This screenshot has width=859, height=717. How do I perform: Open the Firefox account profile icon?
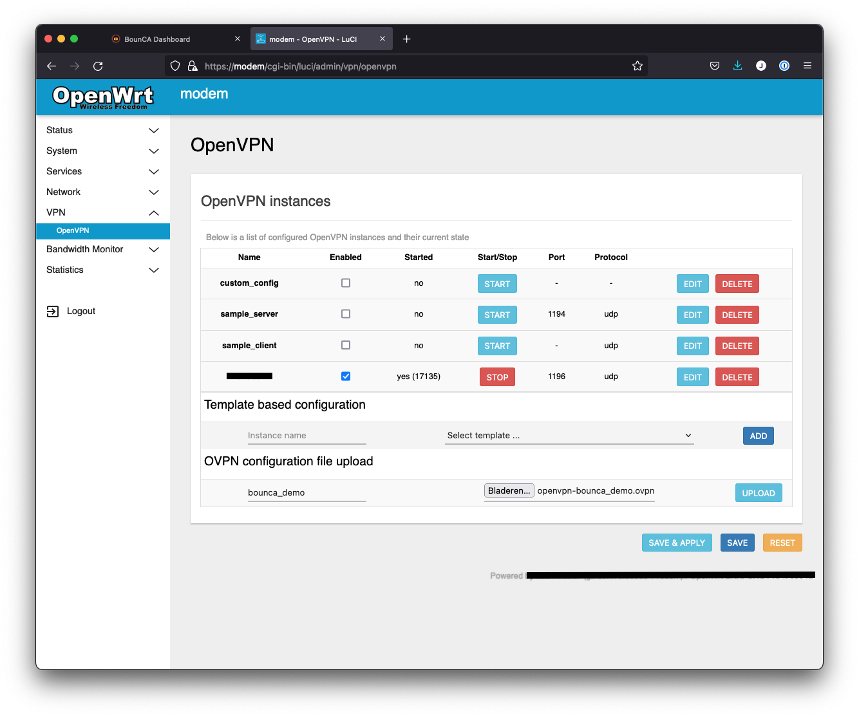point(760,66)
